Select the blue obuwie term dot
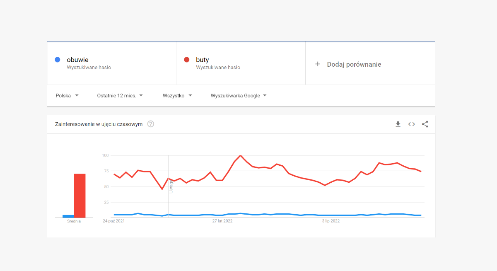 [58, 60]
